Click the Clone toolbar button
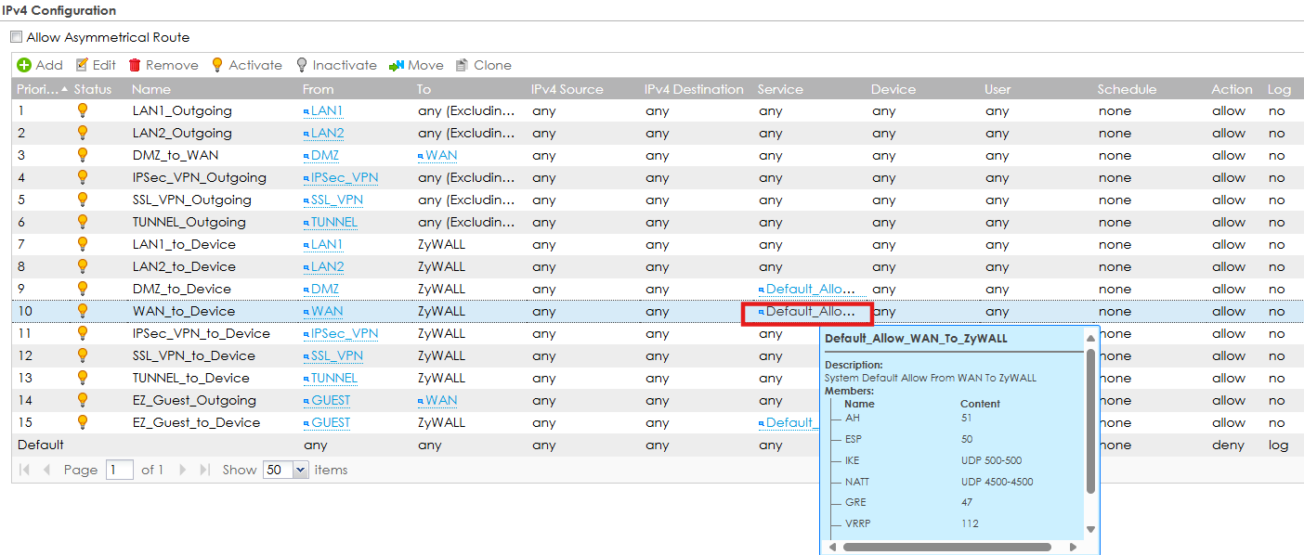 click(x=484, y=65)
